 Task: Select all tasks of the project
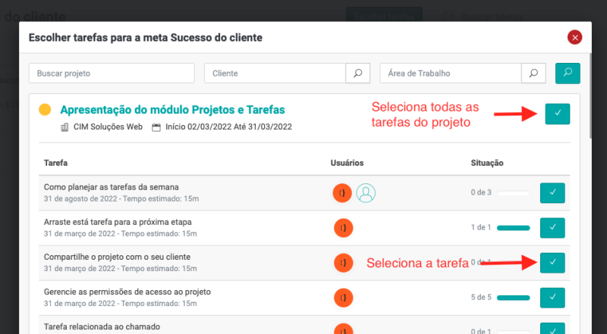[557, 113]
